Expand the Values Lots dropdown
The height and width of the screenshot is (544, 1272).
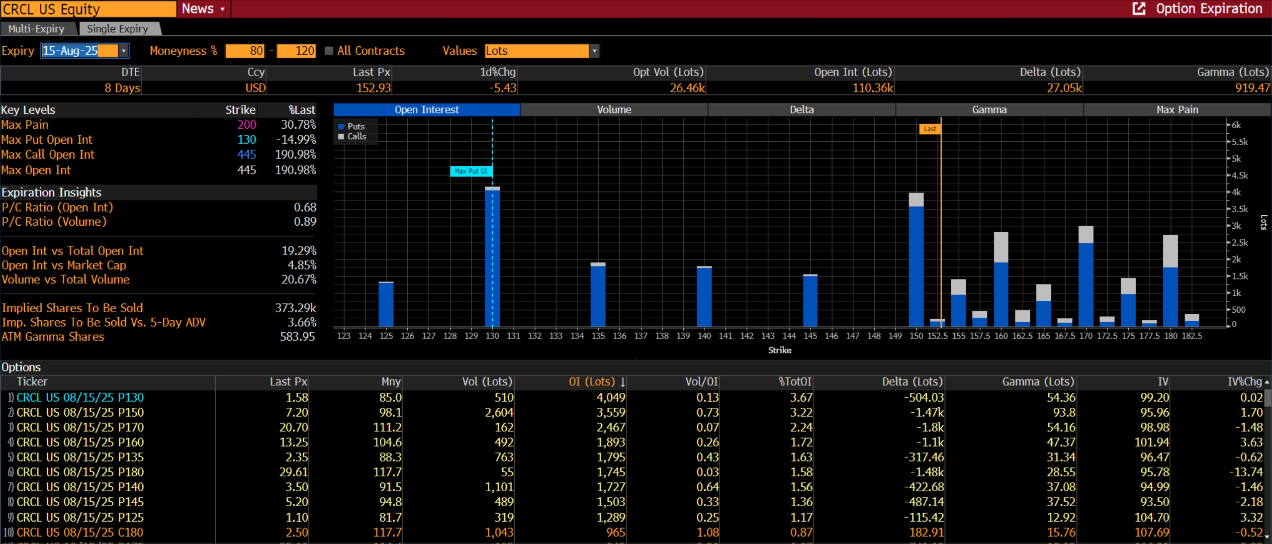pyautogui.click(x=594, y=51)
